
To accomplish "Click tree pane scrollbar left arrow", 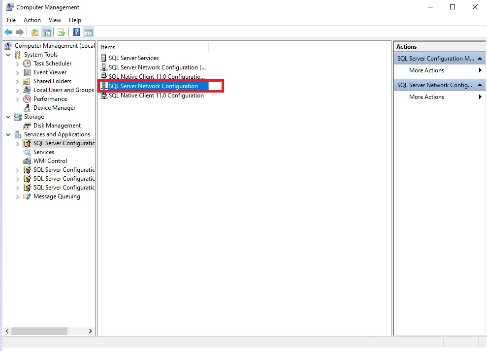I will 7,331.
